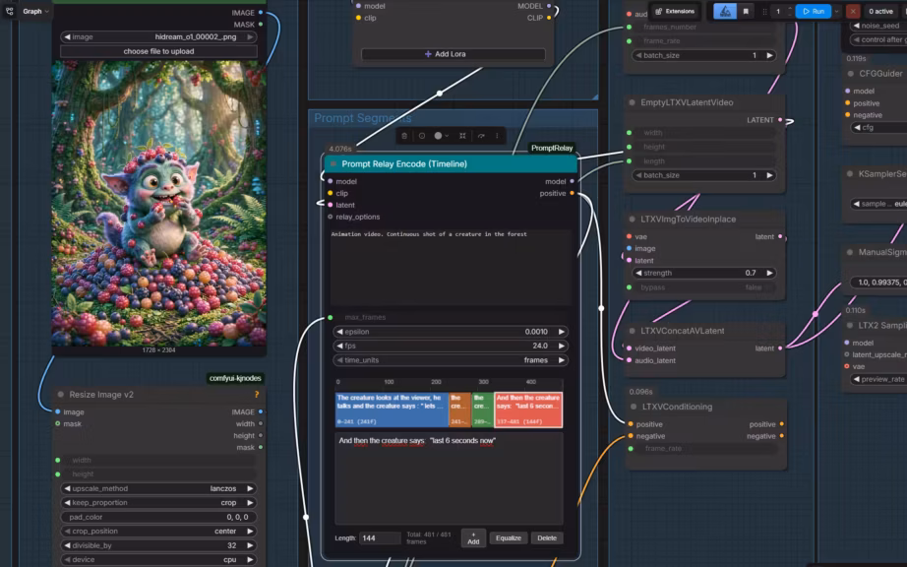Select blue timeline segment 0-241
Screen dimensions: 907x567
click(x=392, y=409)
